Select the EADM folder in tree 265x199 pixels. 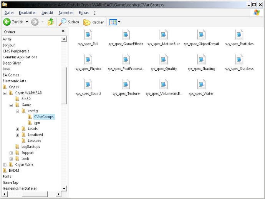(x=14, y=171)
